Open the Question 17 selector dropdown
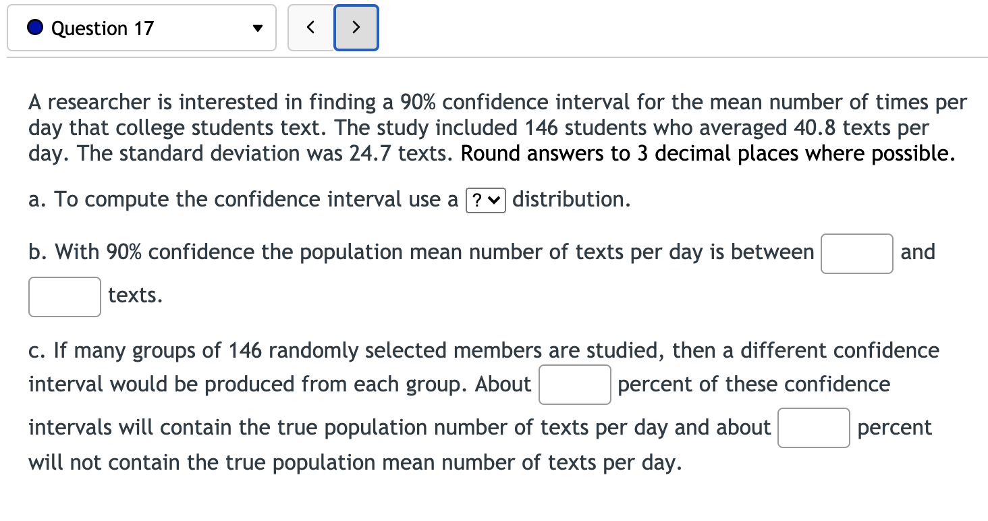Image resolution: width=988 pixels, height=521 pixels. 142,28
